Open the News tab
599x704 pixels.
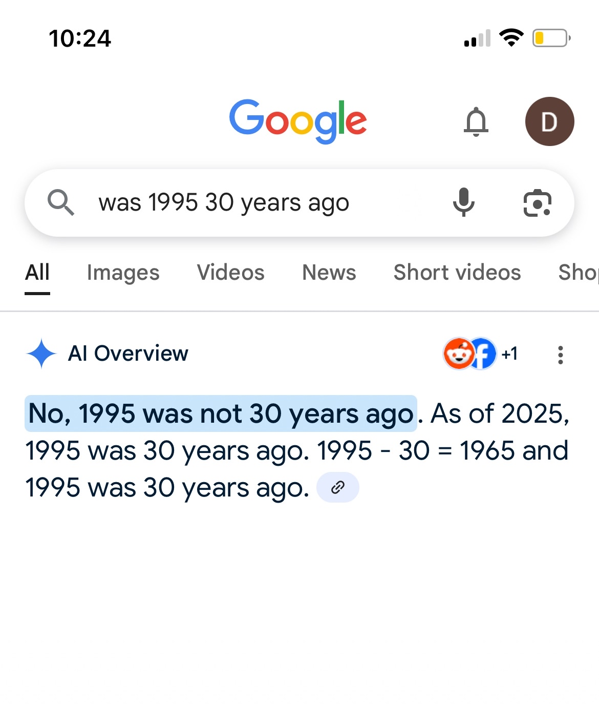point(329,273)
